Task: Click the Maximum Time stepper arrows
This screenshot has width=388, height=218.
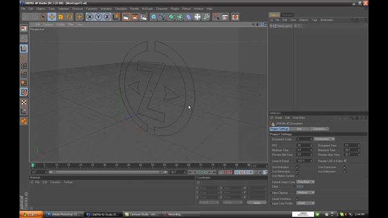Action: pos(358,150)
